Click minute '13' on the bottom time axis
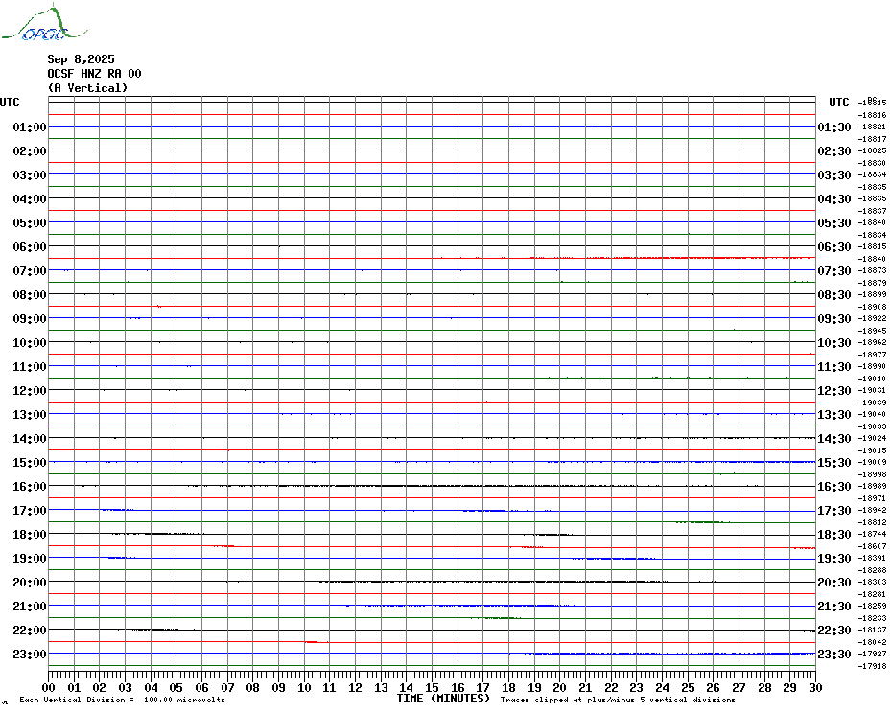The width and height of the screenshot is (892, 713). point(381,687)
